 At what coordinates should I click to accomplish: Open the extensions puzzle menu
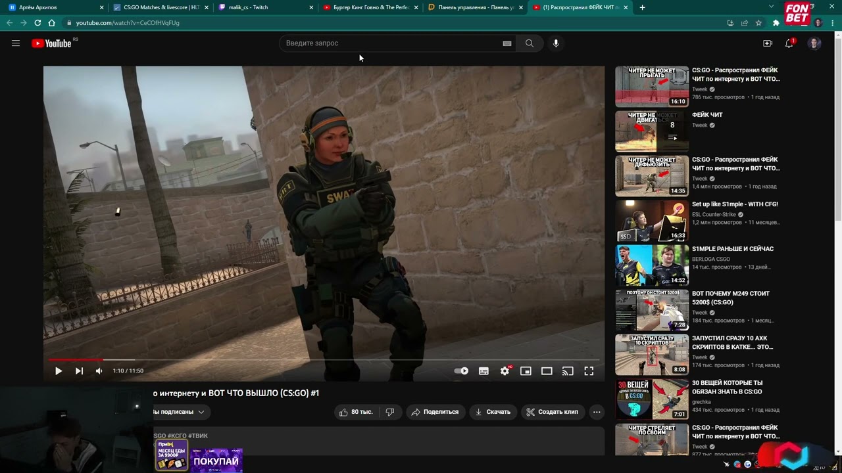776,22
